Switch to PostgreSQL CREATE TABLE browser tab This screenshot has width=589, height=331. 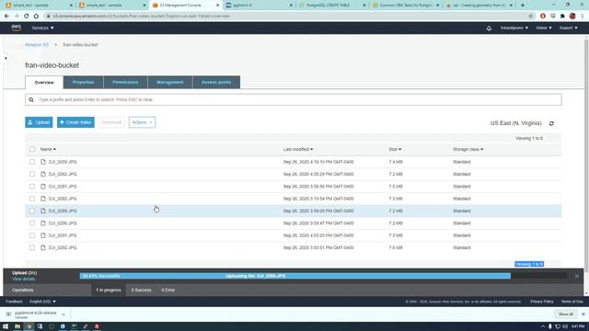(333, 6)
